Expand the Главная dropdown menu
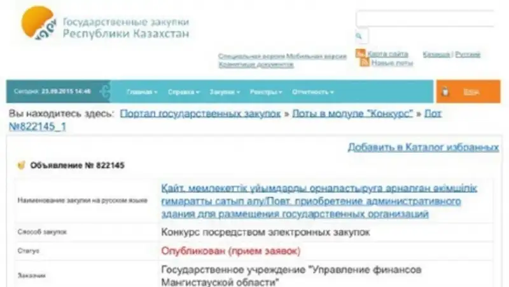This screenshot has width=509, height=287. [141, 92]
